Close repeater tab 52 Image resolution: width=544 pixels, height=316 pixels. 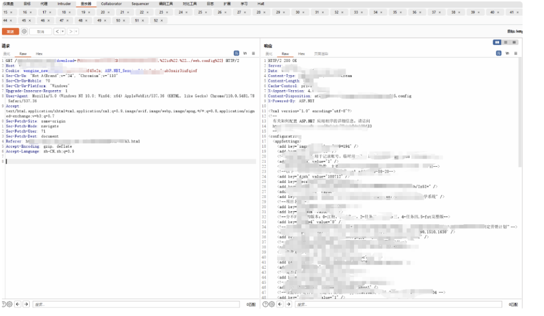coord(162,21)
